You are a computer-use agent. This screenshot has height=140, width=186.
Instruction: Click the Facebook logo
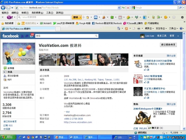pyautogui.click(x=10, y=36)
